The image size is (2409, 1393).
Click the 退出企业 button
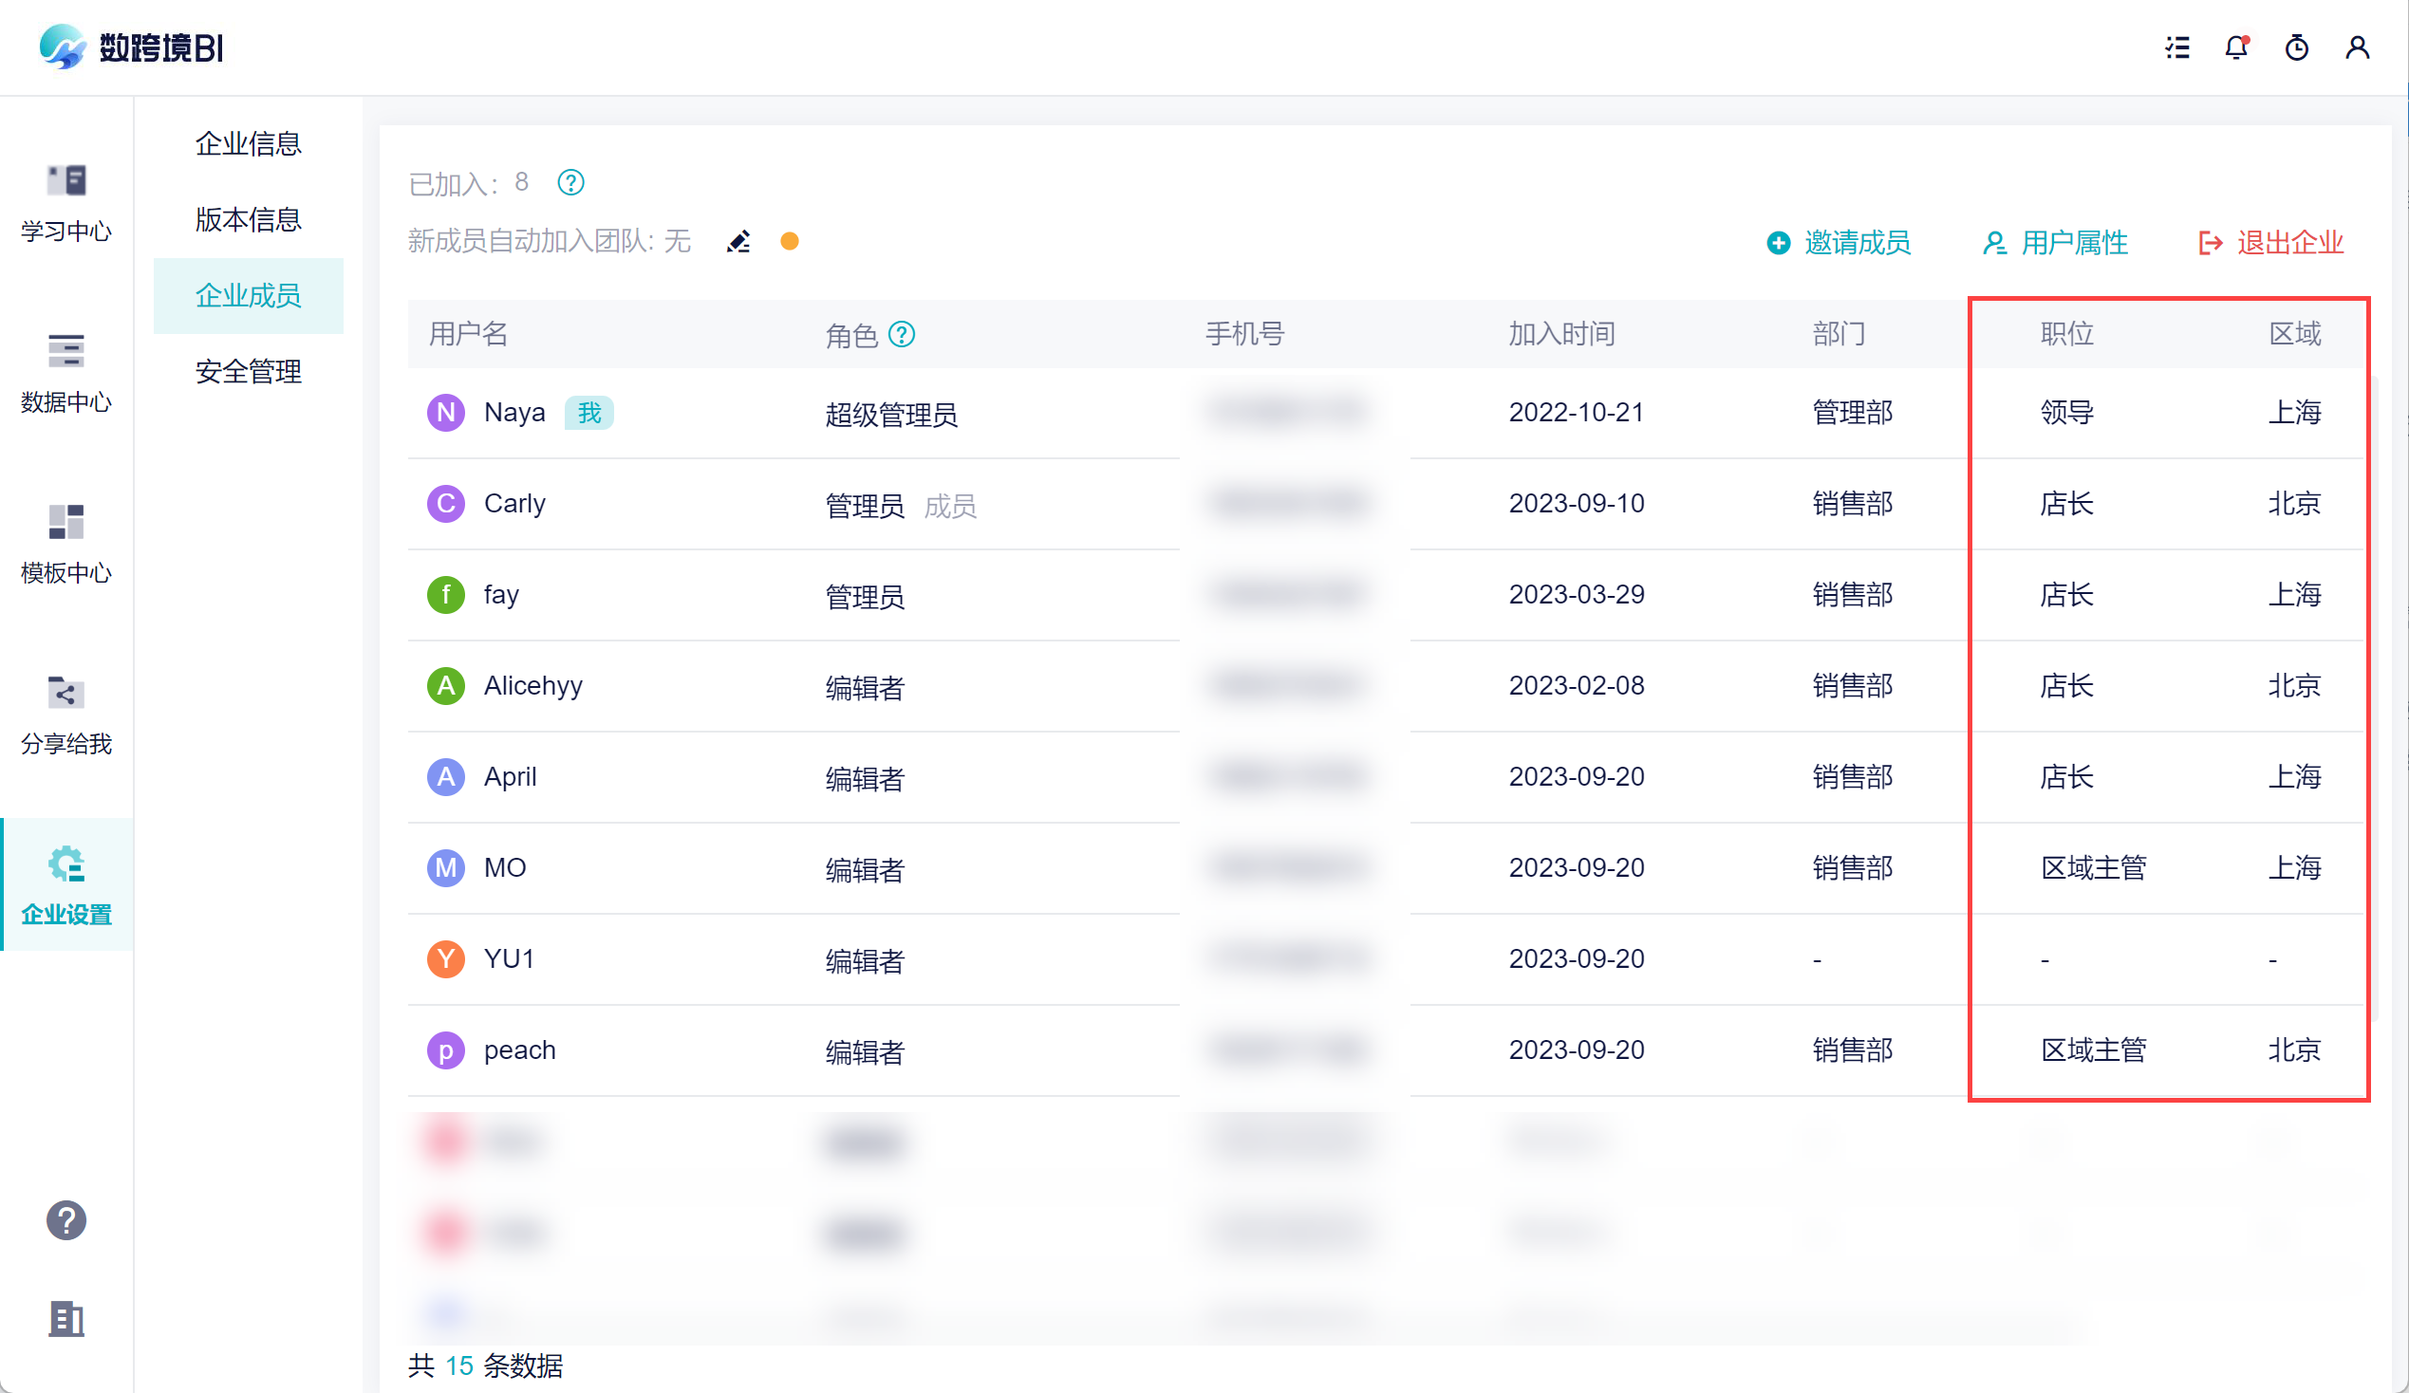[x=2271, y=243]
